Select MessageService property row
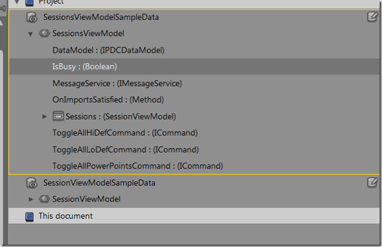Screen dimensions: 382x247 pyautogui.click(x=194, y=83)
